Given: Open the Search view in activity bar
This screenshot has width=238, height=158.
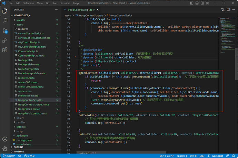Looking at the screenshot, I should (x=5, y=20).
